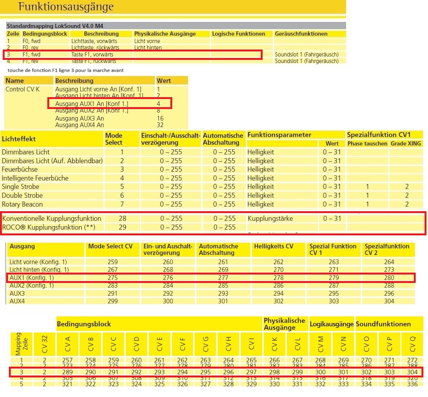Click the "Feuerbüchse" light effect row label

20,169
